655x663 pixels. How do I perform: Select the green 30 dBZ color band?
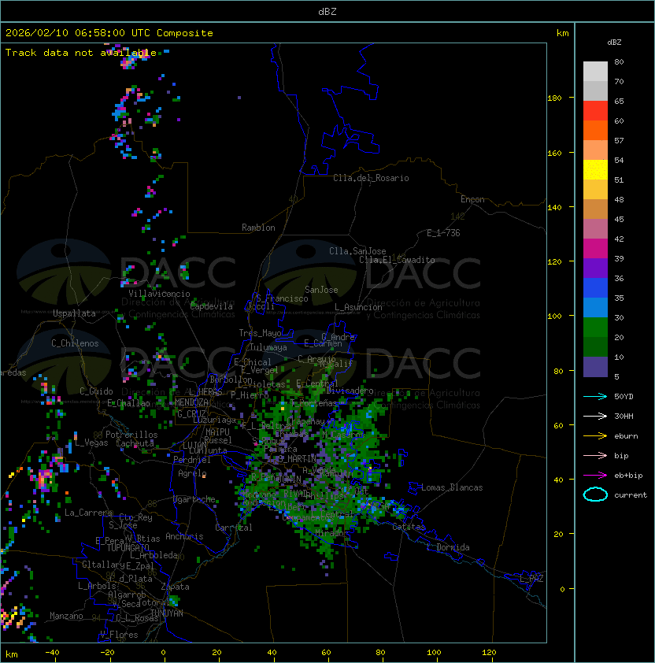(595, 327)
